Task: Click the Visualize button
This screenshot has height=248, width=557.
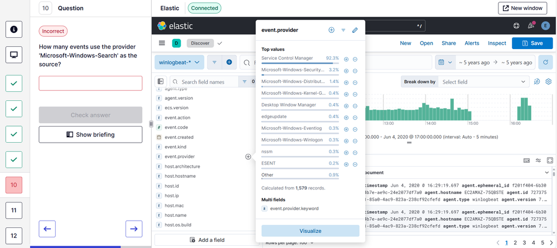Action: (310, 231)
